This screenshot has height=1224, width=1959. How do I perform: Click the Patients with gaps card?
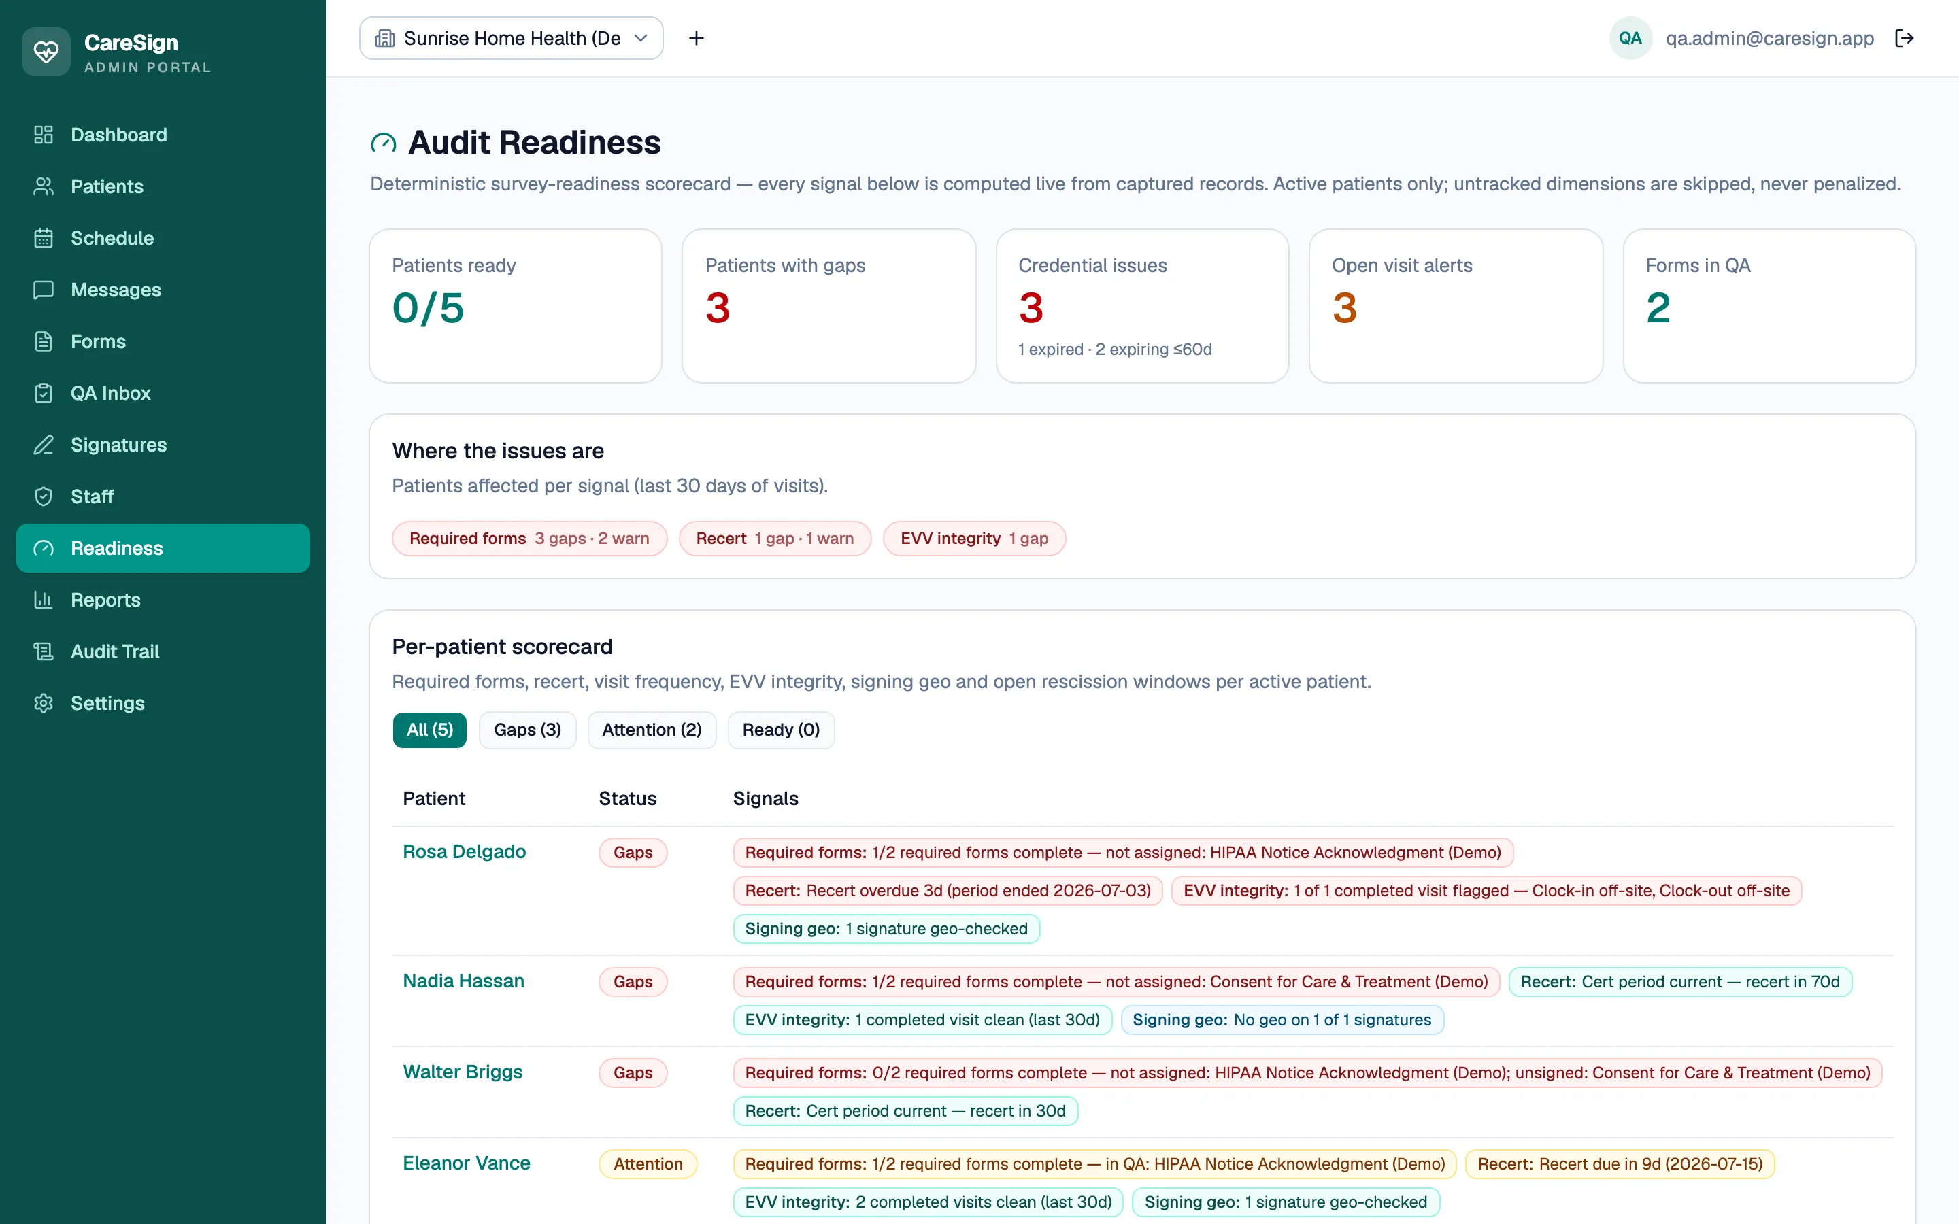pyautogui.click(x=829, y=306)
